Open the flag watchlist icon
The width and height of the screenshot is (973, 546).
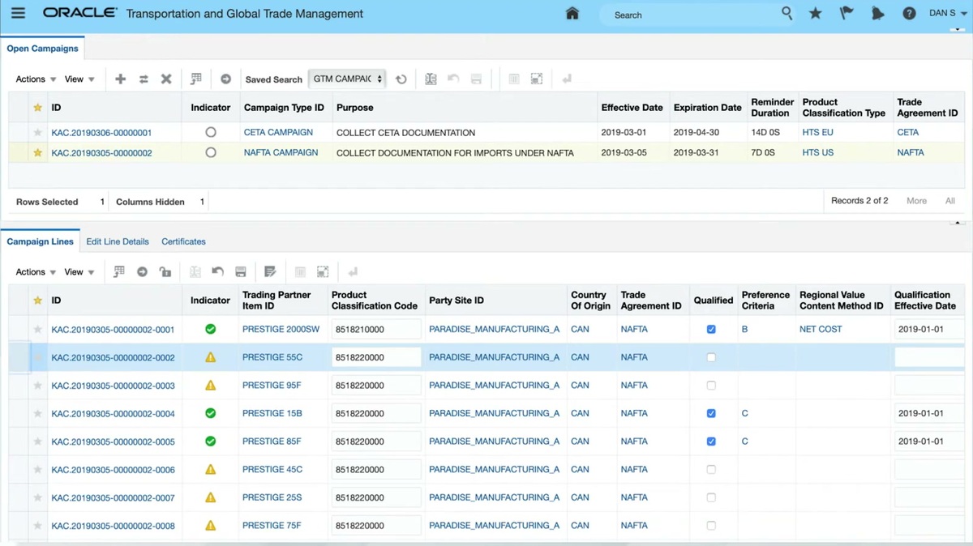(x=847, y=14)
